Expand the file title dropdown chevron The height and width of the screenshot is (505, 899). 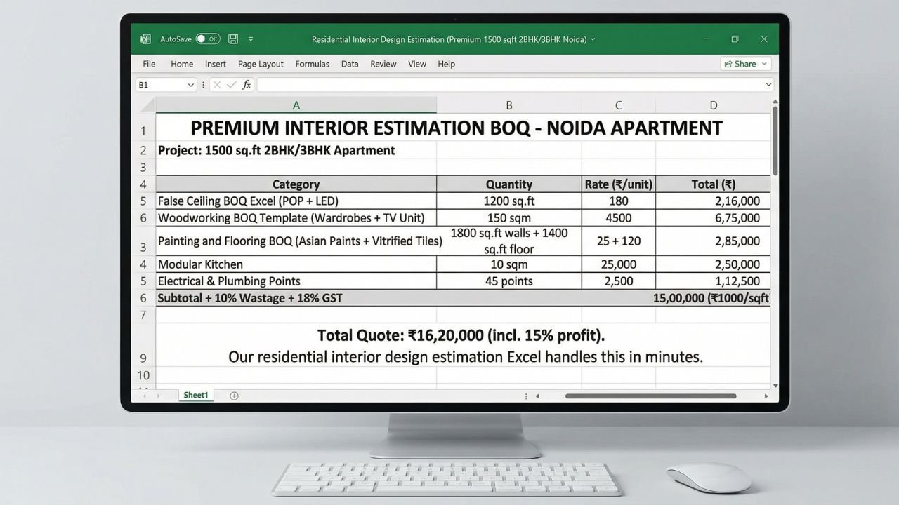(x=593, y=39)
